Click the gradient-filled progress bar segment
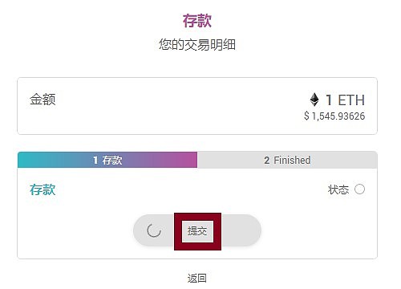Image resolution: width=401 pixels, height=289 pixels. point(107,160)
